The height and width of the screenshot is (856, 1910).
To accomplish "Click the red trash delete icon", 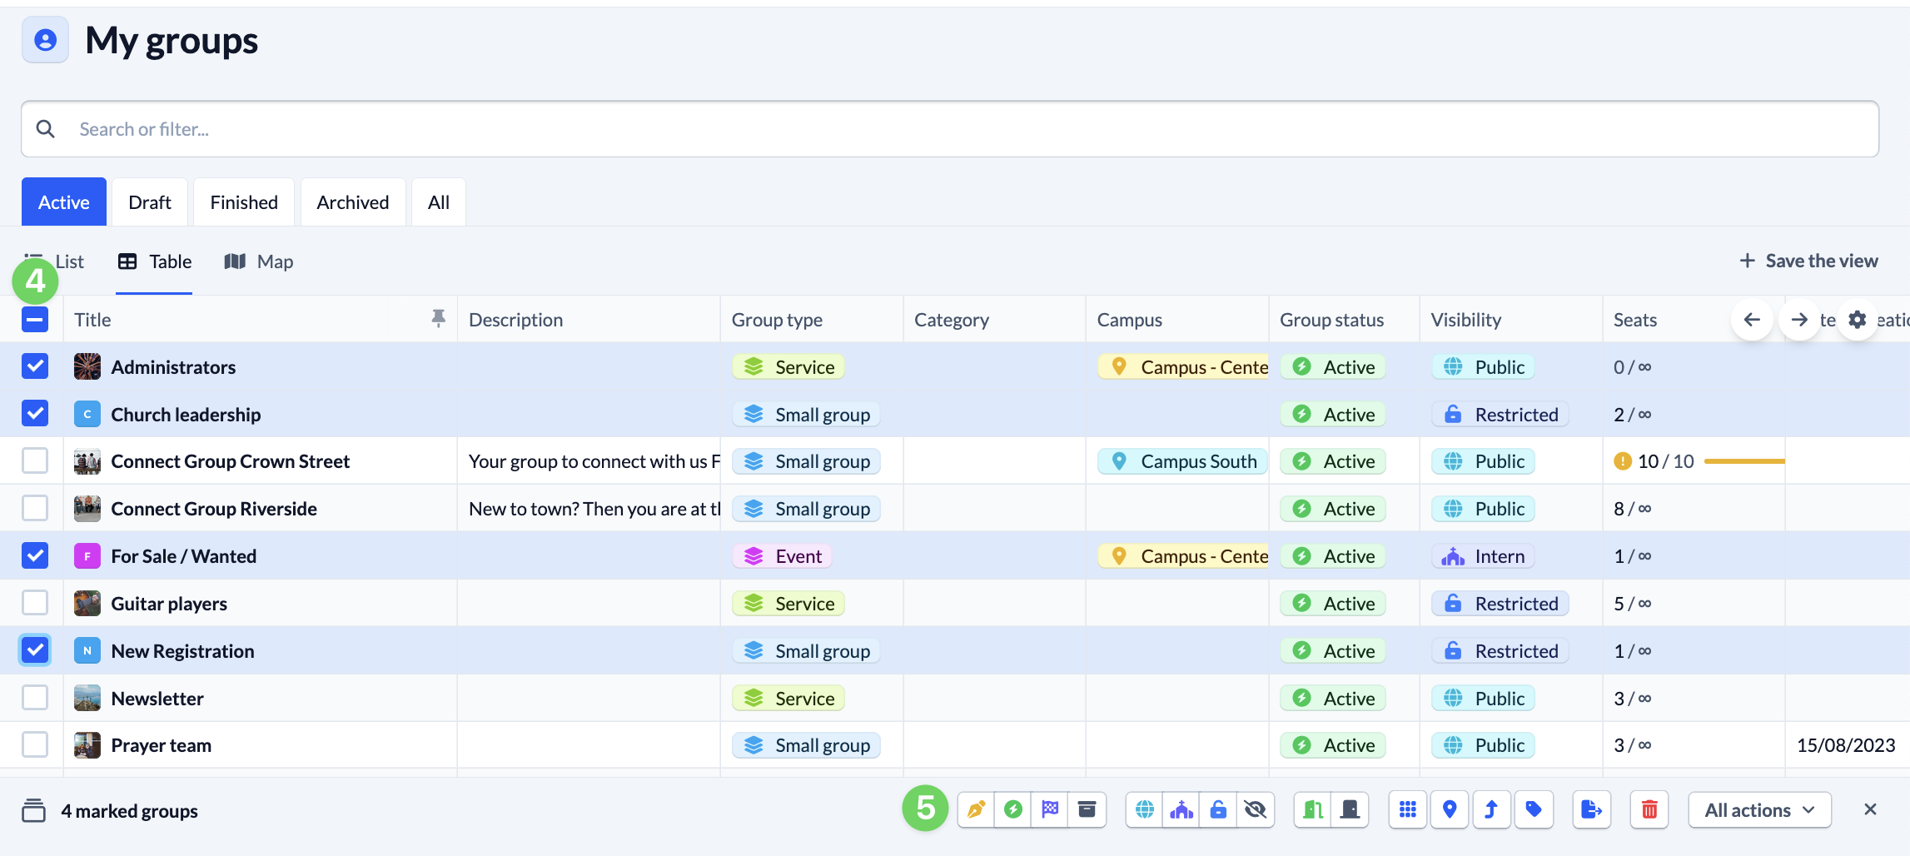I will (x=1649, y=809).
